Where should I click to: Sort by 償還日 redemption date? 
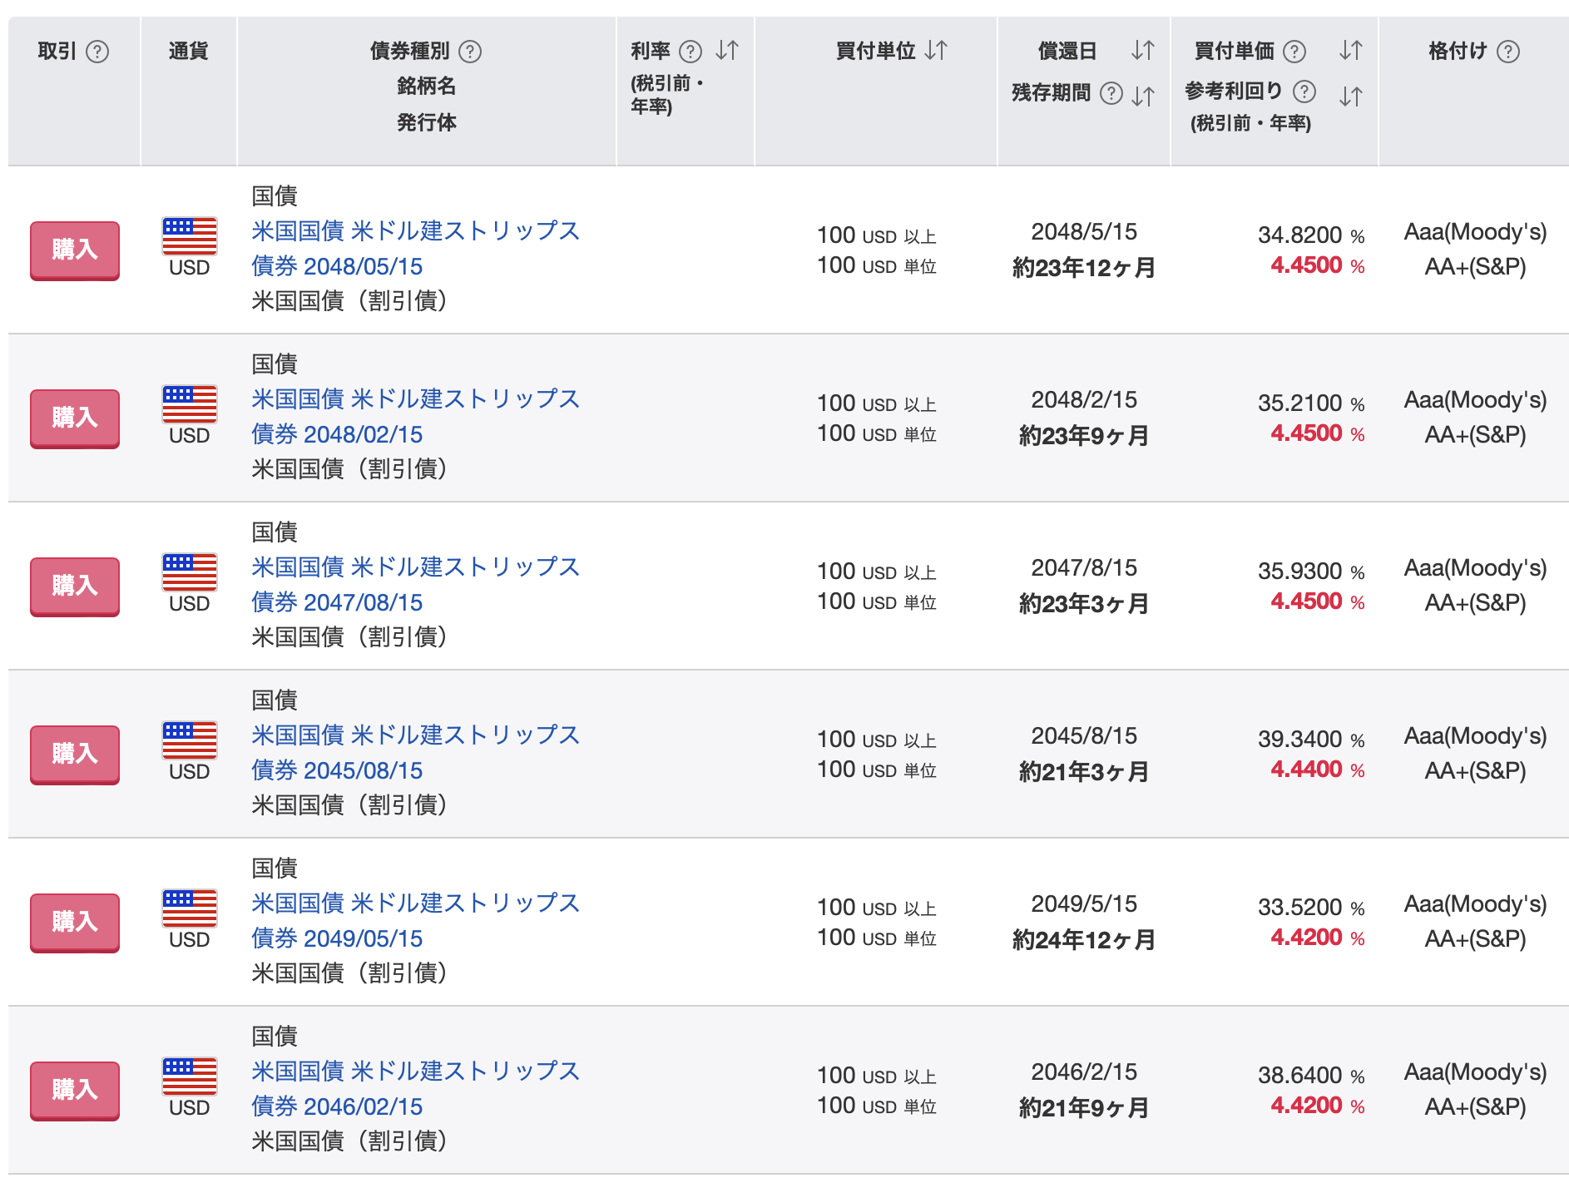[1142, 51]
